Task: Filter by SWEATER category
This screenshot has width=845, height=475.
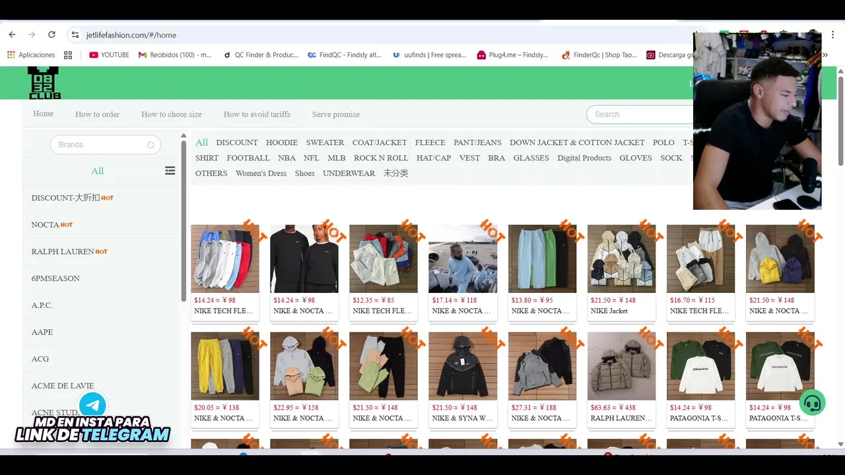Action: (x=325, y=142)
